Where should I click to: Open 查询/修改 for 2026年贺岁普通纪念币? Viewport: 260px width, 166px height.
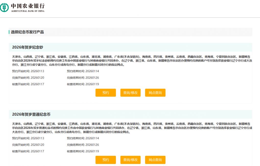point(130,160)
